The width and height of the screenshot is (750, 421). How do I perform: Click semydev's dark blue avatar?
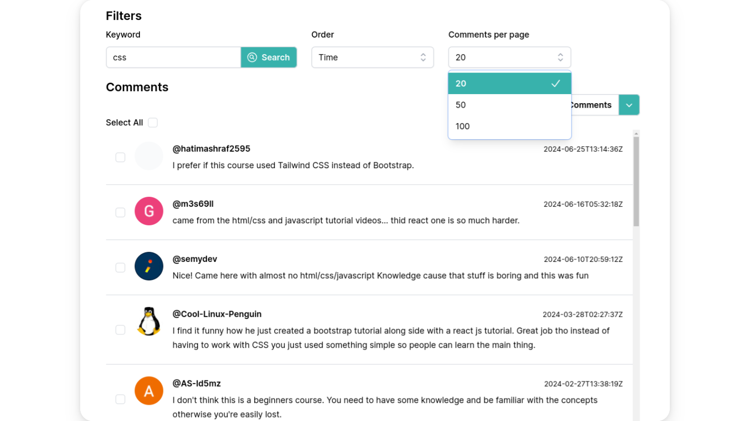click(x=149, y=266)
